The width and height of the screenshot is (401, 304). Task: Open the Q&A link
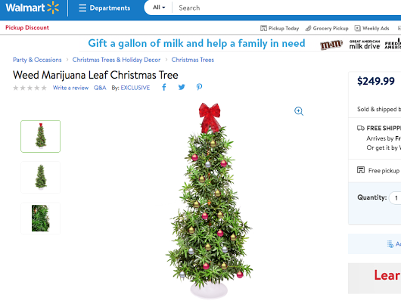coord(100,88)
